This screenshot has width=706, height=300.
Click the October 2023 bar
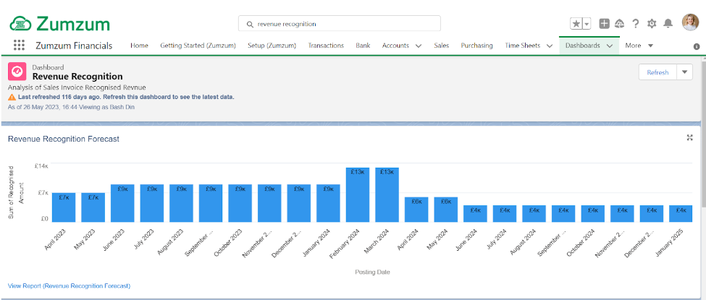pyautogui.click(x=240, y=203)
